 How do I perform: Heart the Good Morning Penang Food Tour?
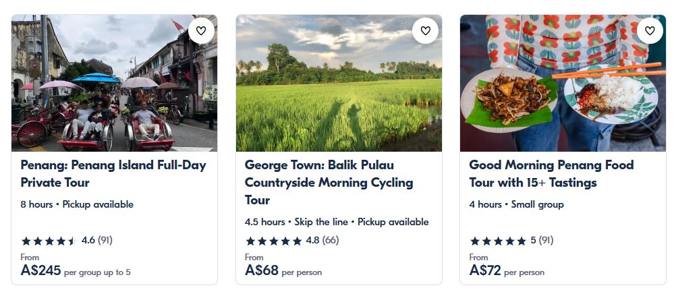click(650, 30)
